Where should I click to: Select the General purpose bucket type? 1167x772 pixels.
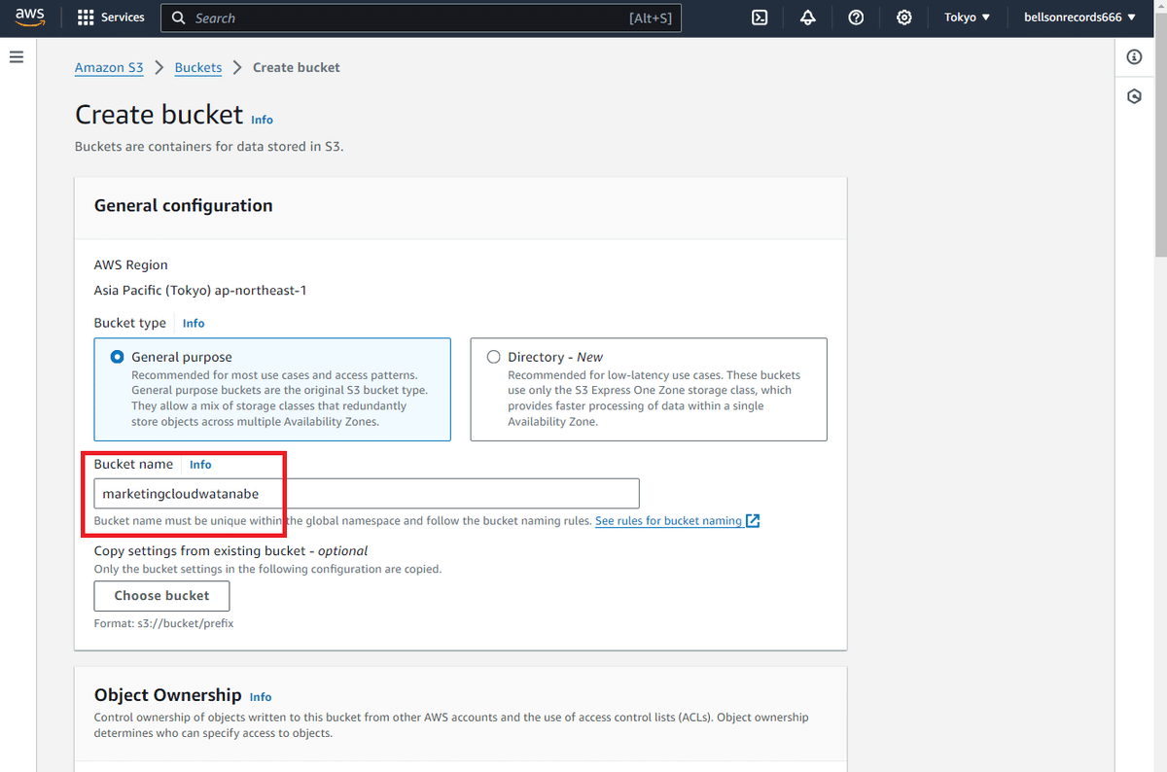click(272, 389)
